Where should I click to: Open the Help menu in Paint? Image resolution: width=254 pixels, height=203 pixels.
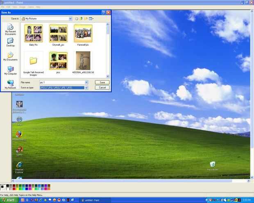(38, 7)
